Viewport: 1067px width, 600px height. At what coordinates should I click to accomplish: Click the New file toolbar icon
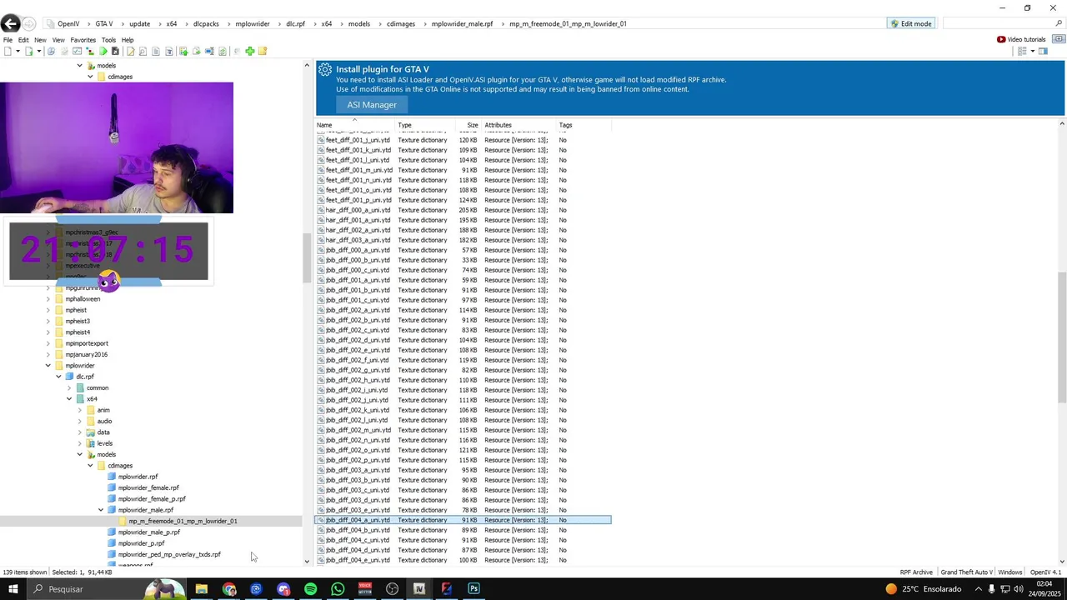(x=8, y=52)
